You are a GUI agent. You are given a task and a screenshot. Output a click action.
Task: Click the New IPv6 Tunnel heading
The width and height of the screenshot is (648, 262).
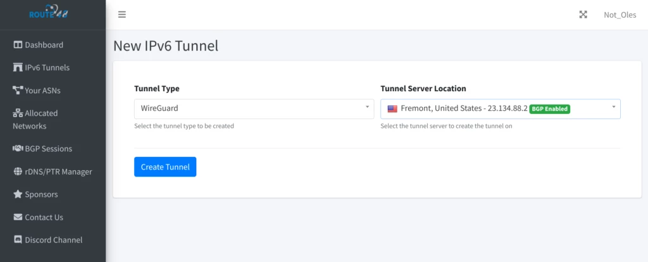pos(165,46)
